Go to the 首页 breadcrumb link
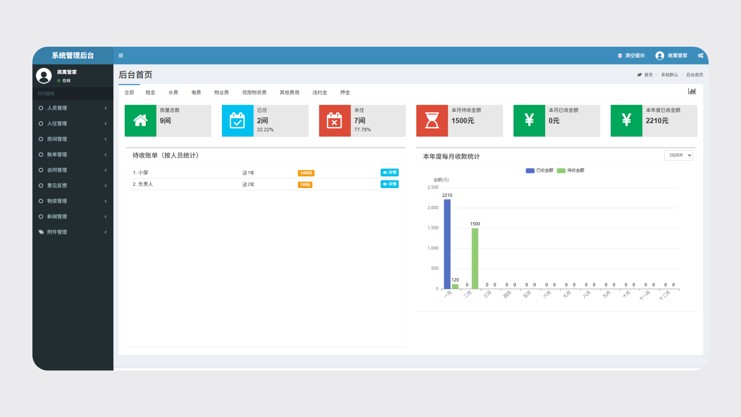Viewport: 741px width, 417px height. 648,75
